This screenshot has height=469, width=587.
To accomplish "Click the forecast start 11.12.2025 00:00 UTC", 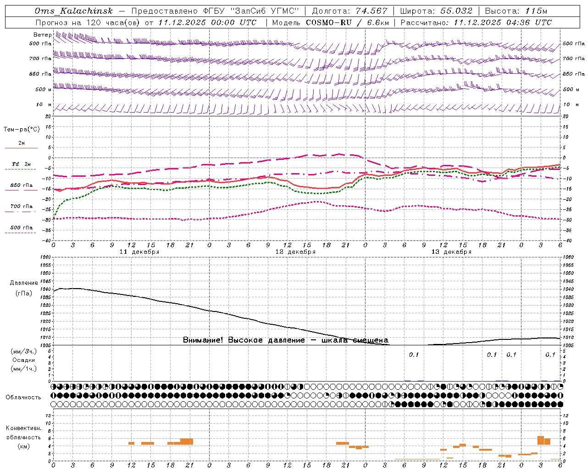I will coord(207,22).
